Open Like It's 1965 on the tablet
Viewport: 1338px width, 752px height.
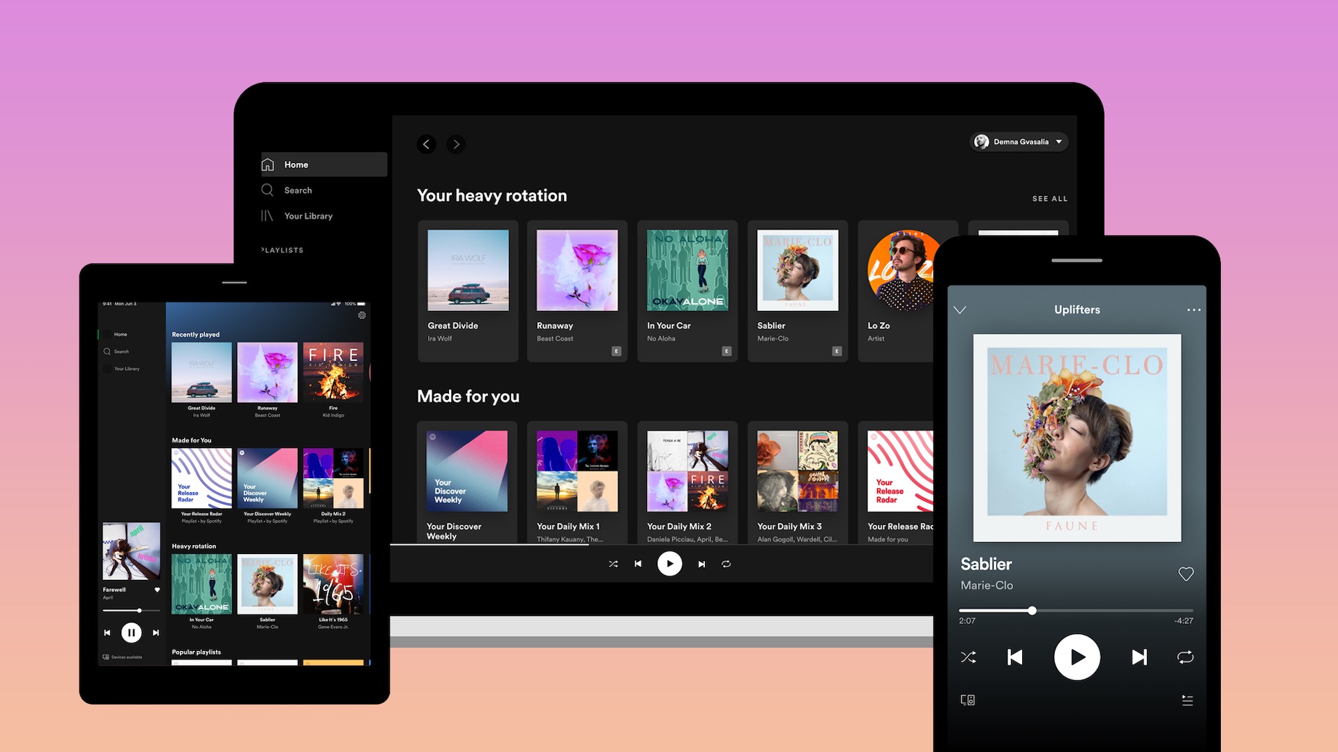pos(333,592)
